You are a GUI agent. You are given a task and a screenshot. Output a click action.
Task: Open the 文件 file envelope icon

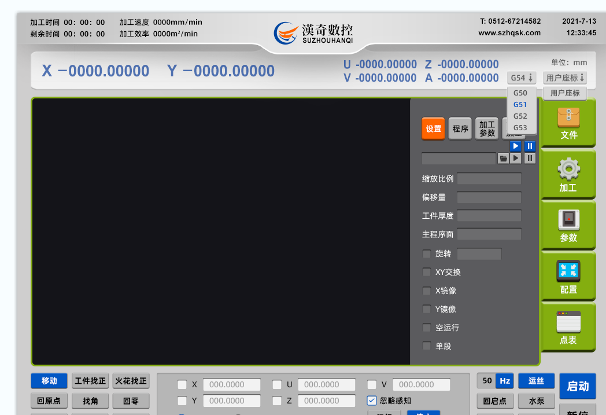[568, 123]
